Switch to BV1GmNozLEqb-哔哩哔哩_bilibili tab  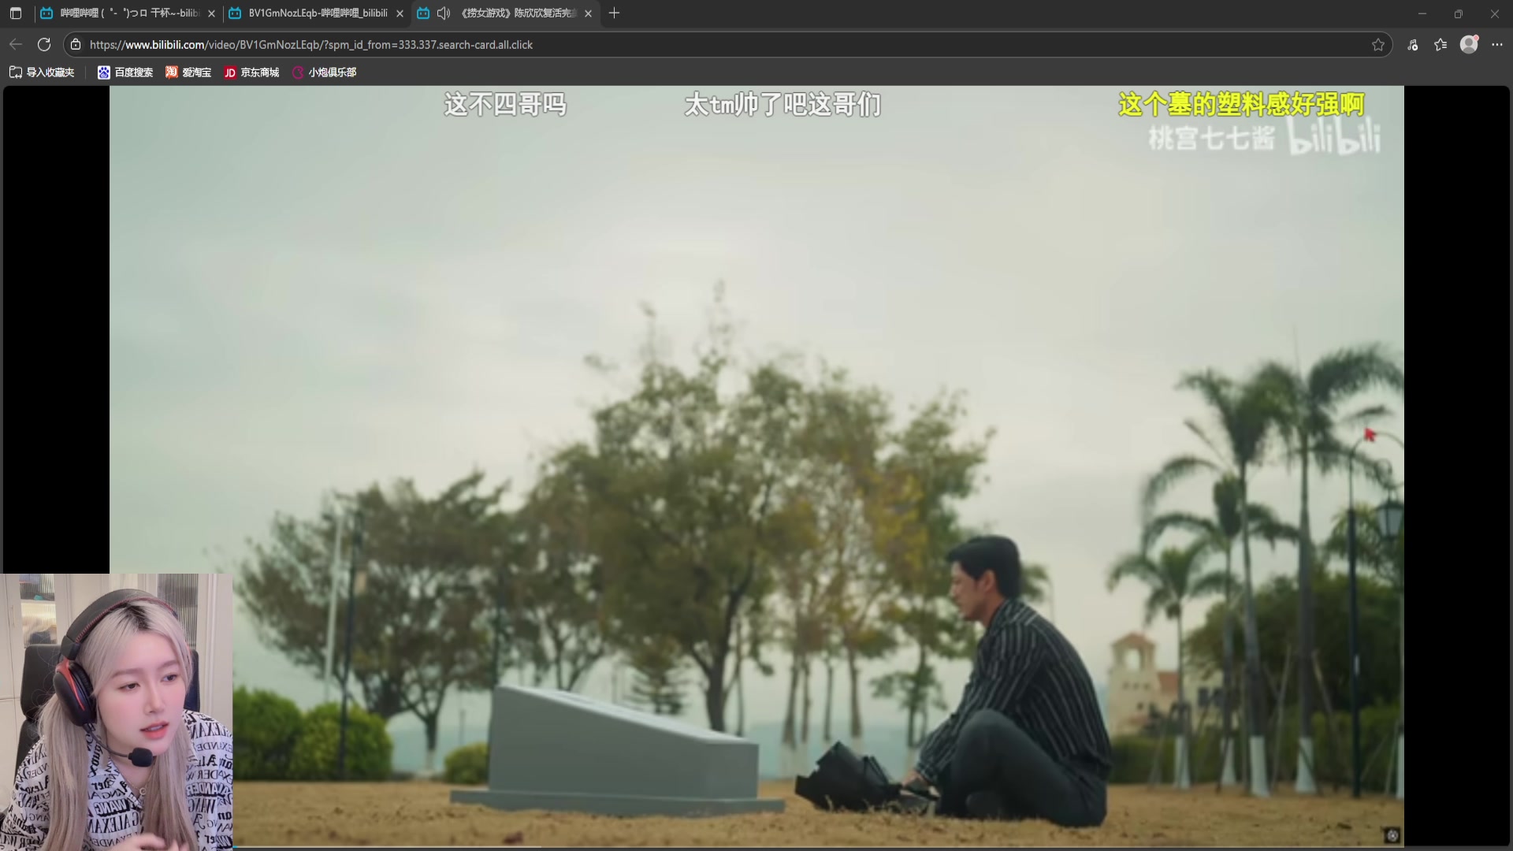(x=317, y=13)
